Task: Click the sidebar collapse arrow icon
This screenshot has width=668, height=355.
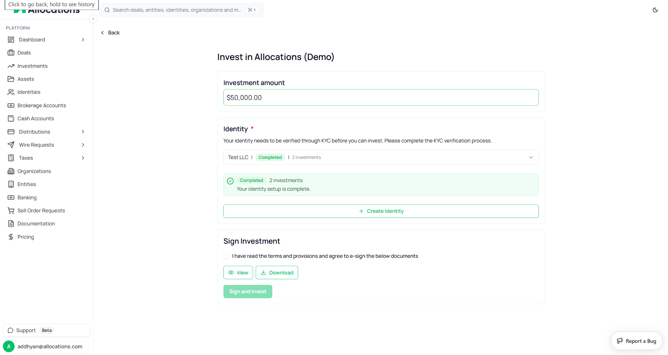Action: [x=93, y=19]
